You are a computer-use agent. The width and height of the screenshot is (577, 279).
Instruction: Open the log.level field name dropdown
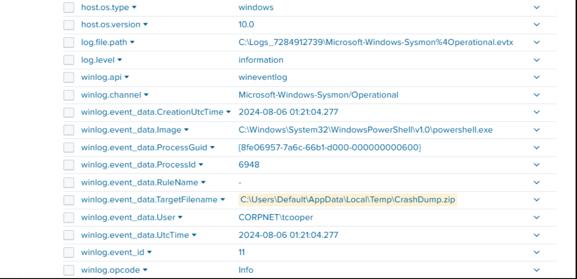[x=119, y=60]
